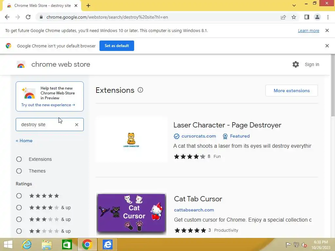Filter by five star rating

[19, 196]
